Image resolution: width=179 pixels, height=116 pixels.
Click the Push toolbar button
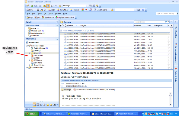pos(30,18)
